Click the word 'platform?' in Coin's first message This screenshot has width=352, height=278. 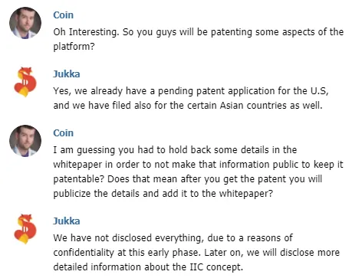click(74, 47)
